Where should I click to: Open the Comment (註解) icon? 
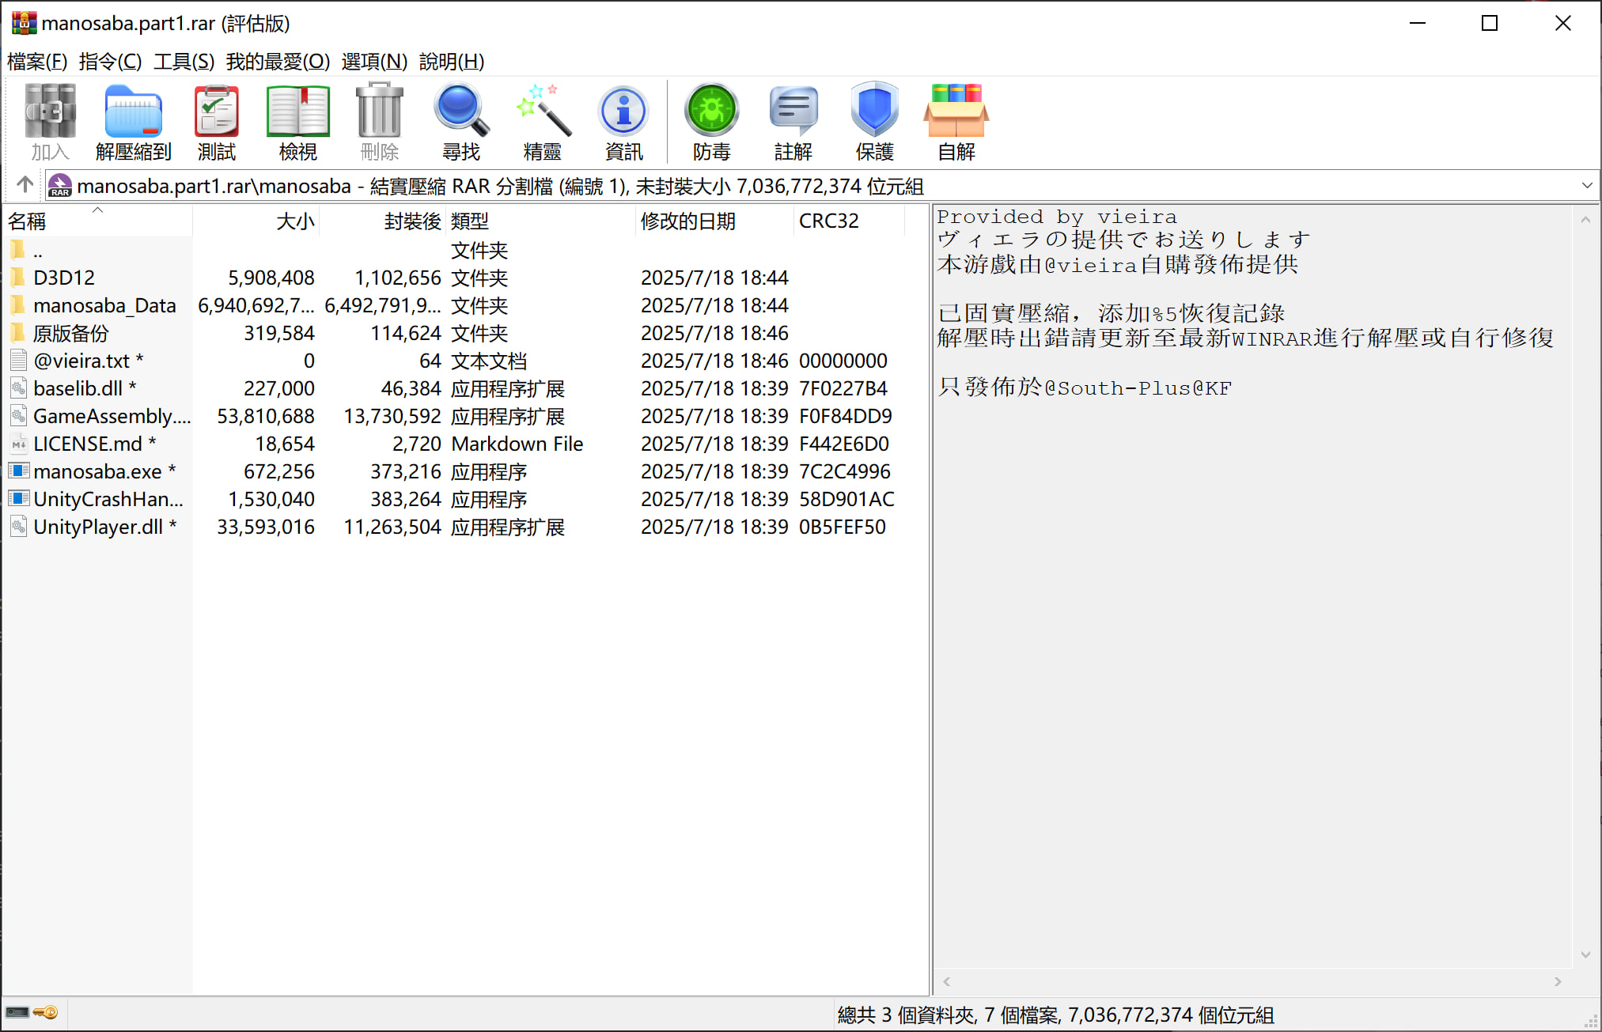click(793, 121)
